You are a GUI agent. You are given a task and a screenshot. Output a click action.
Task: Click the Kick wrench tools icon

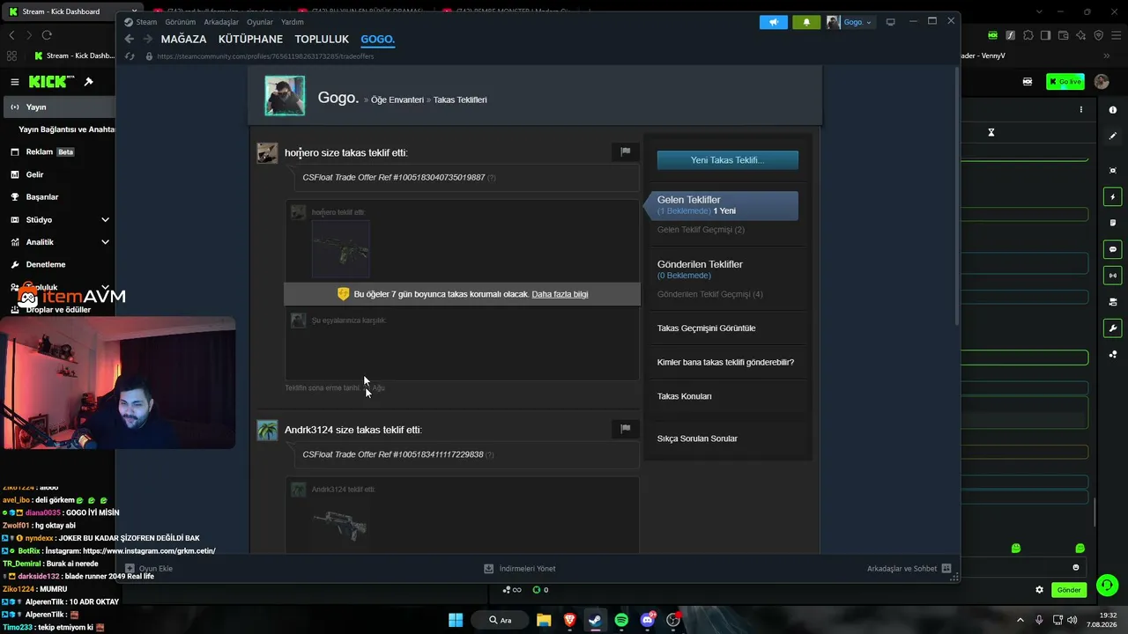pos(1113,328)
